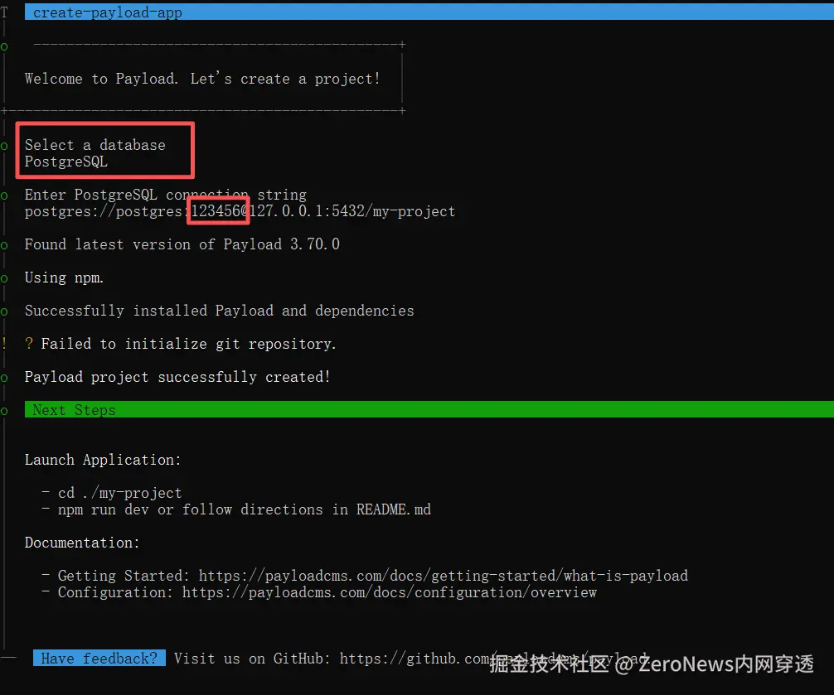
Task: Click the yellow '?' before the git failure message
Action: click(29, 344)
